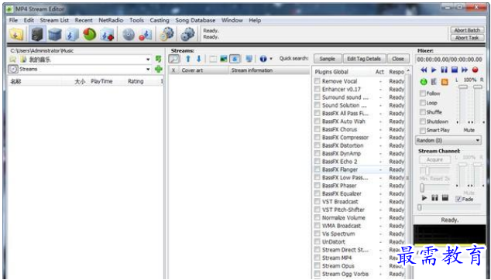Click the music note with red ball icon

pos(146,34)
